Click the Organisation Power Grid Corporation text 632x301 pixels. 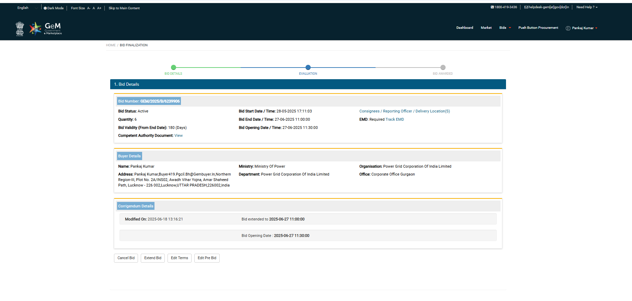point(405,167)
